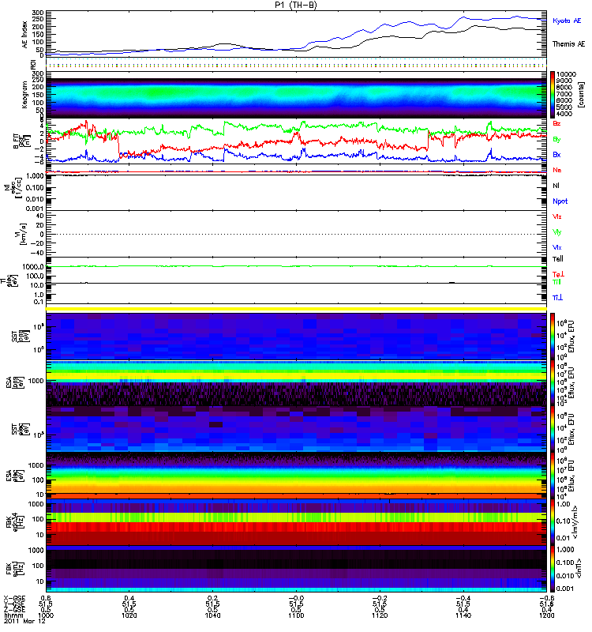
Task: Click the 1020 time tick label
Action: (129, 615)
